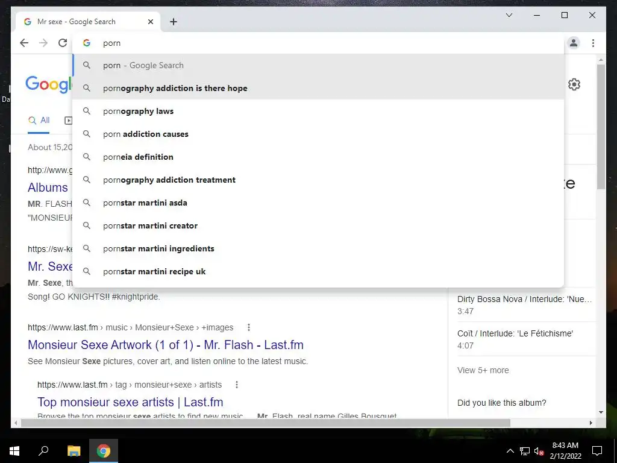Switch to the All results tab

(x=39, y=121)
